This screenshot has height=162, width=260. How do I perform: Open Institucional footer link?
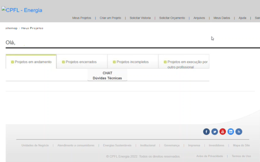(148, 145)
